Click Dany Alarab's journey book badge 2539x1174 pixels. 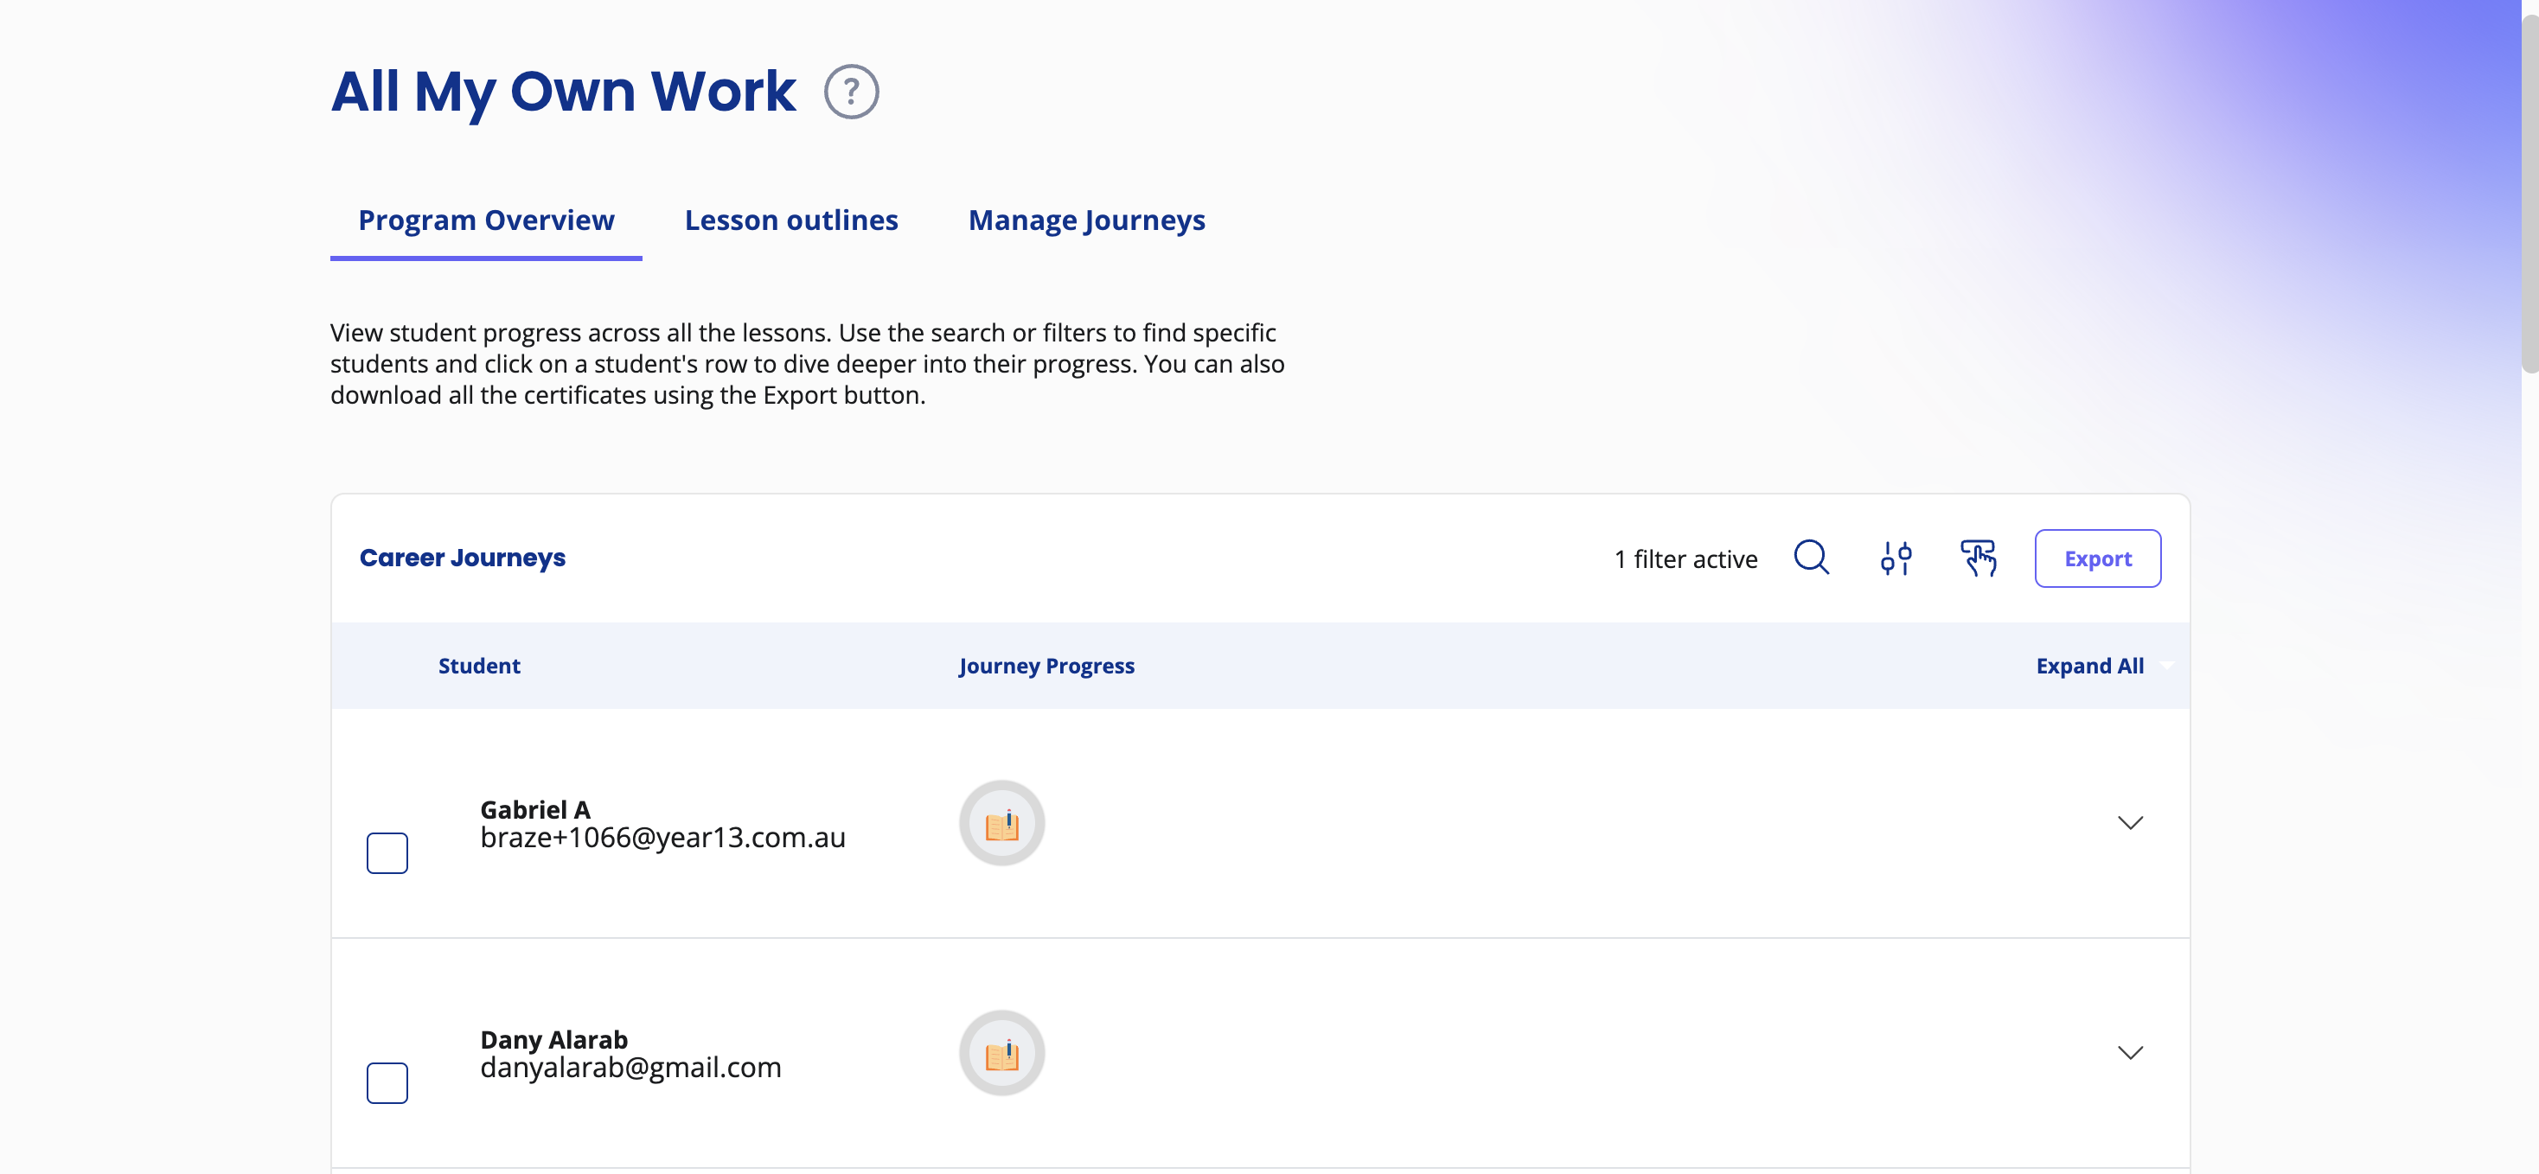1001,1053
